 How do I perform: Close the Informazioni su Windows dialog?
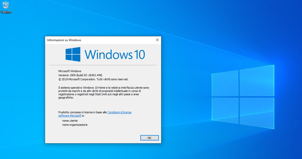click(x=157, y=40)
